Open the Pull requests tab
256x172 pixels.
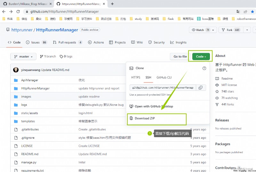[x=68, y=43]
